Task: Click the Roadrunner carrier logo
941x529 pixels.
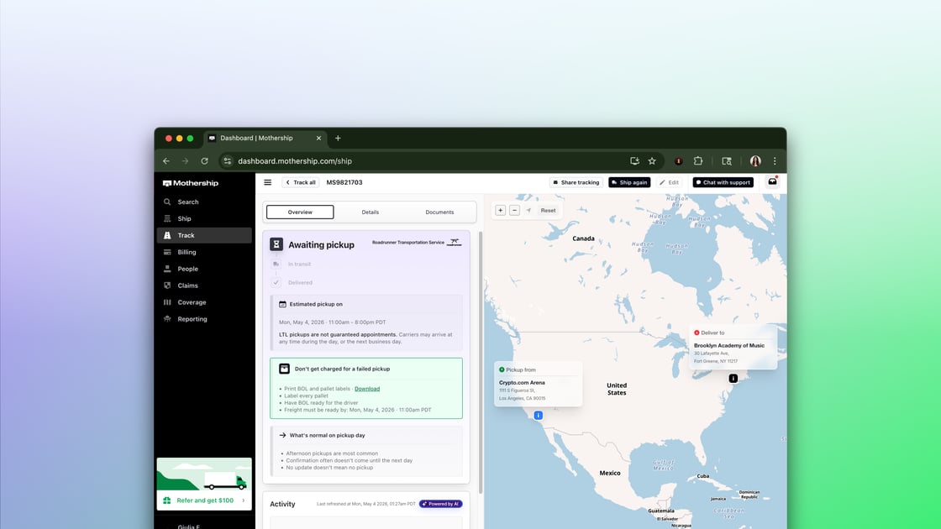Action: coord(455,243)
